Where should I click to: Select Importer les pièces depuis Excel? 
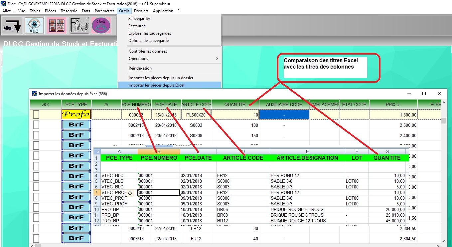(x=169, y=85)
